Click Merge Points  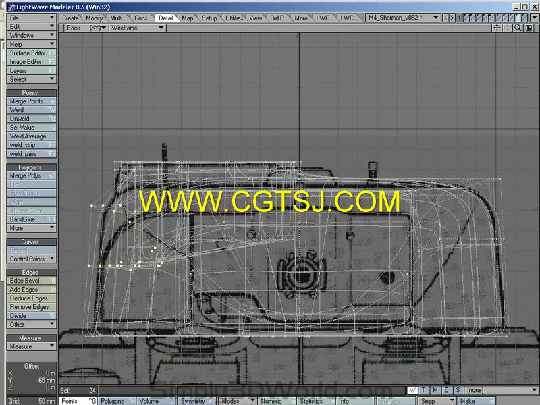(32, 101)
